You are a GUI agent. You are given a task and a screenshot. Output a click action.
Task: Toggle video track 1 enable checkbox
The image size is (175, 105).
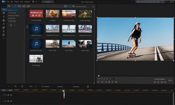tap(8, 95)
